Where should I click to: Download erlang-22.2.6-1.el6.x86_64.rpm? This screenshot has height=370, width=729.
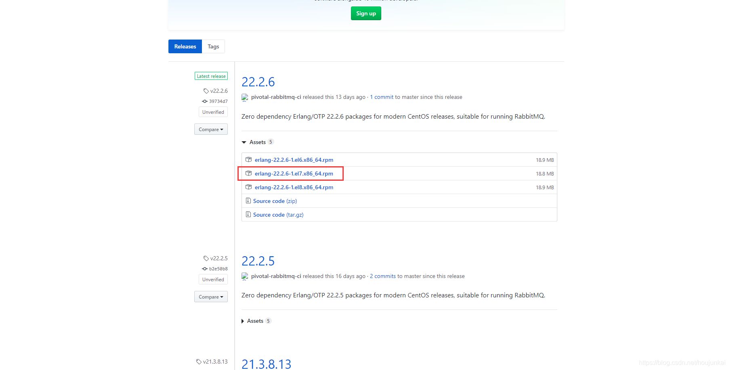(x=294, y=160)
